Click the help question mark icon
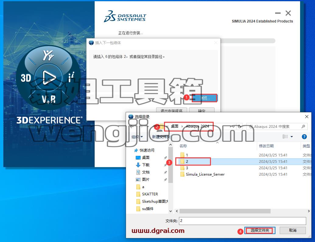Viewport: 315px width, 242px height. point(304,137)
